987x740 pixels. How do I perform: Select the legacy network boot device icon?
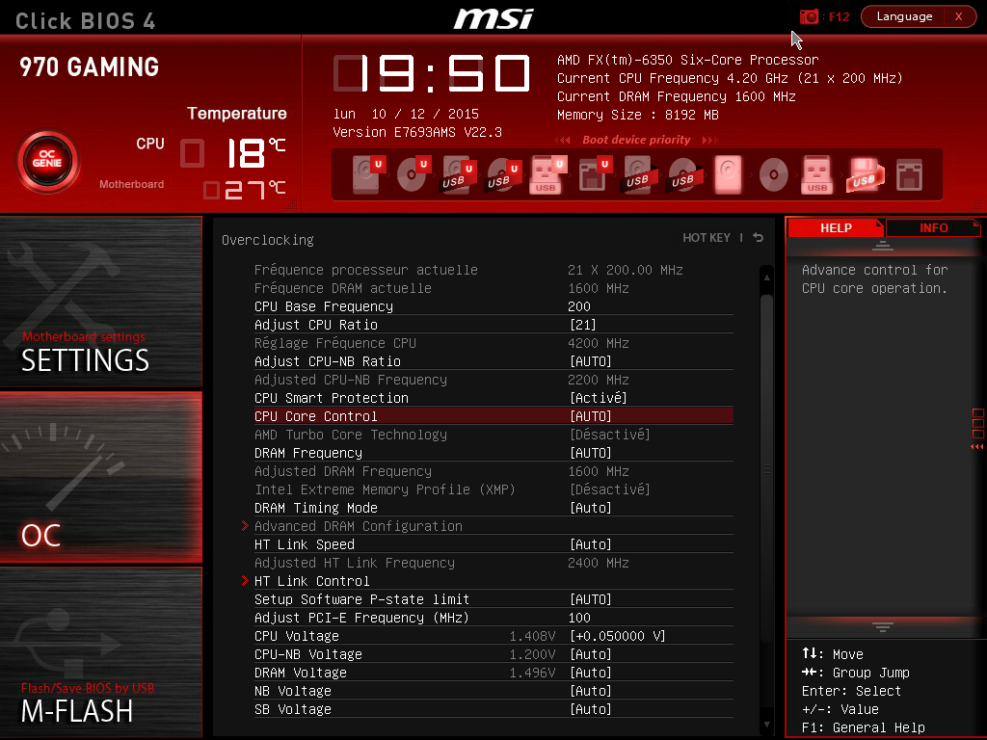pyautogui.click(x=910, y=174)
